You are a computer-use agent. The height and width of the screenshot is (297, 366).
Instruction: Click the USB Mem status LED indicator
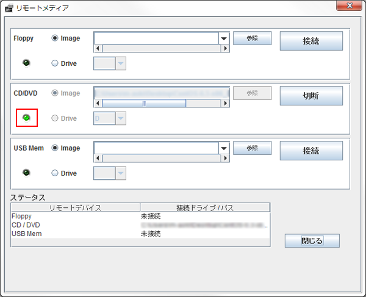pyautogui.click(x=26, y=173)
